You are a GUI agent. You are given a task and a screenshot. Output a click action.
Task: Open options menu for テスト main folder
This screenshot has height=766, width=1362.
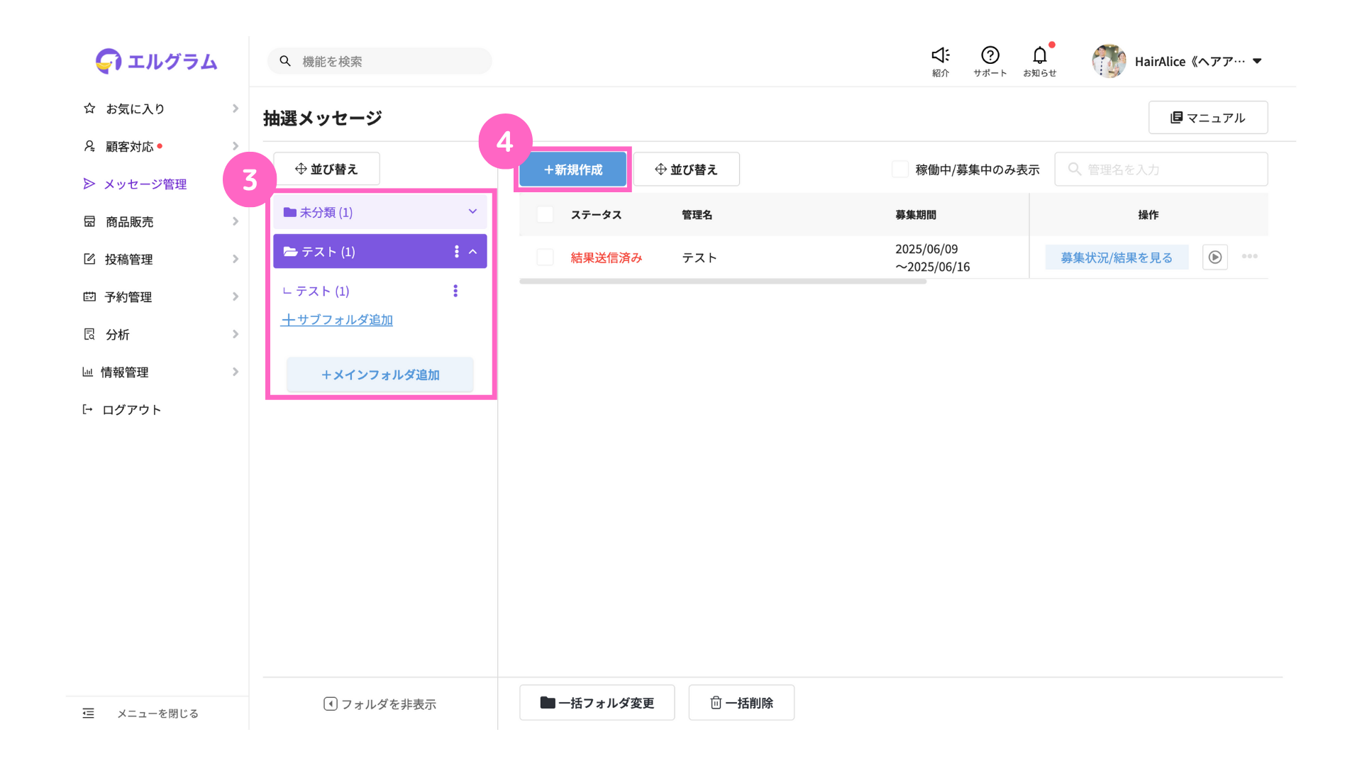point(456,251)
